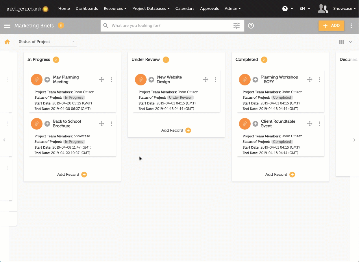Open the Project Databases dropdown menu
The image size is (359, 262).
(151, 9)
